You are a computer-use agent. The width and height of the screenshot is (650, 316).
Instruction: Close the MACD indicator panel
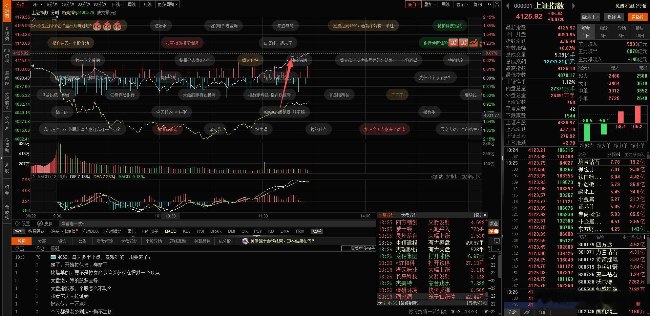point(479,177)
